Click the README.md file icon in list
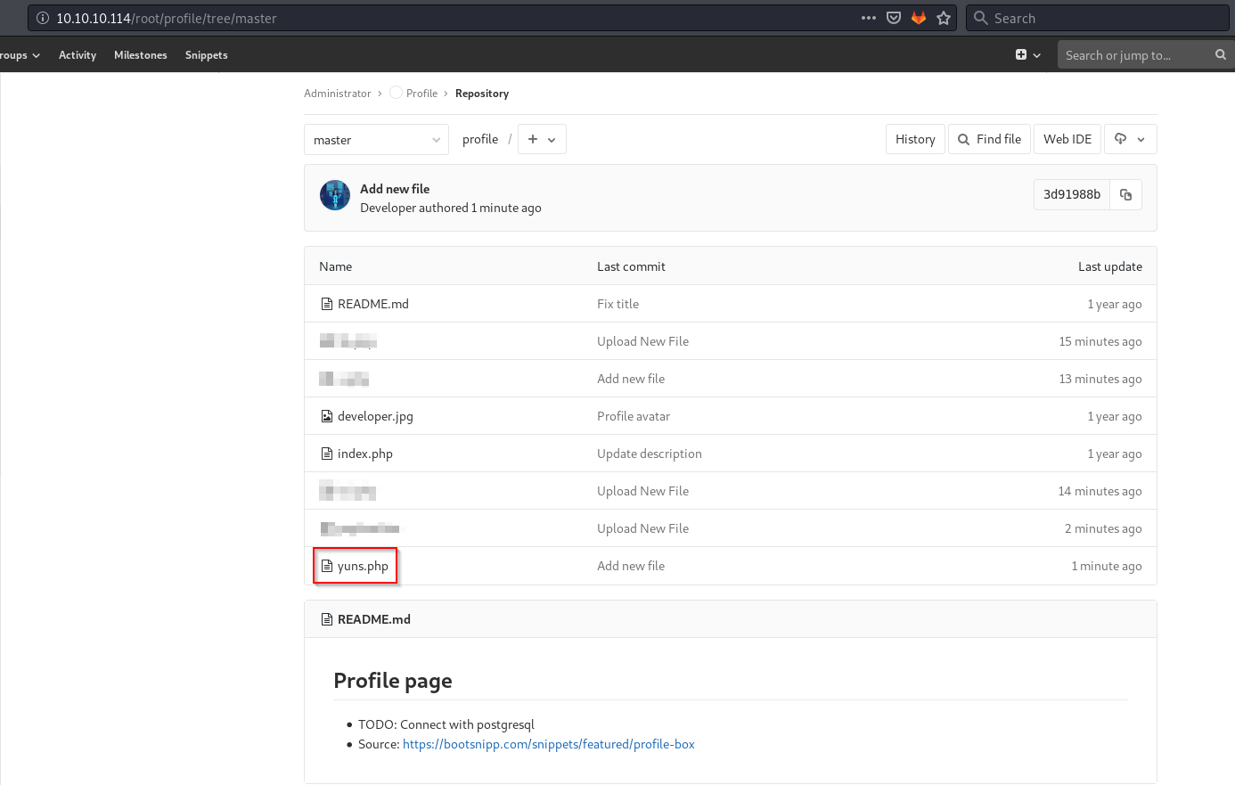The image size is (1235, 785). 326,304
